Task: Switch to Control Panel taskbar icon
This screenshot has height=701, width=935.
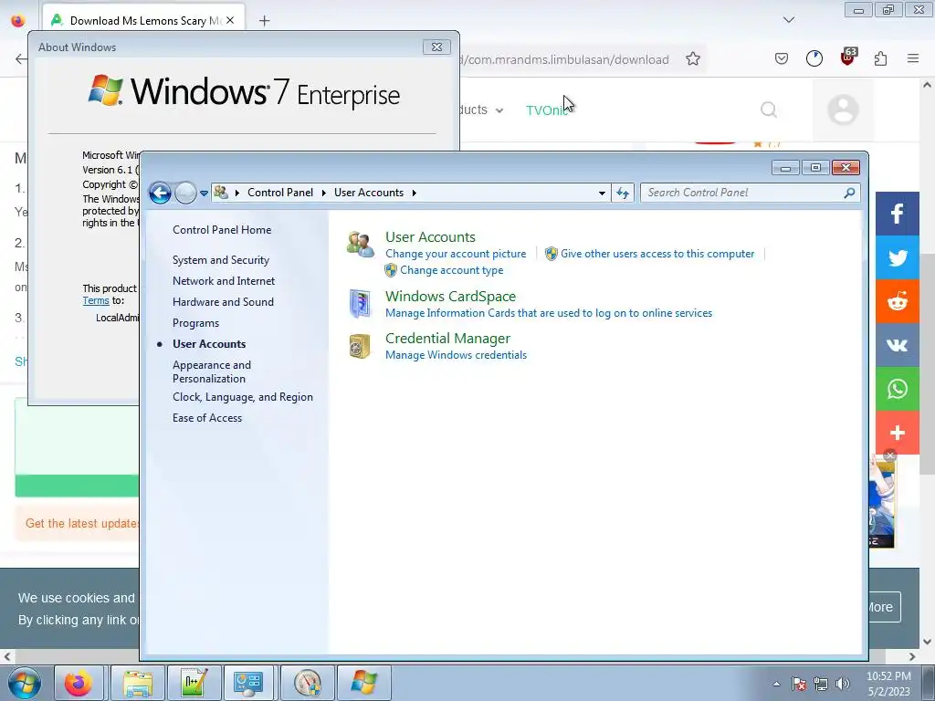Action: (x=248, y=683)
